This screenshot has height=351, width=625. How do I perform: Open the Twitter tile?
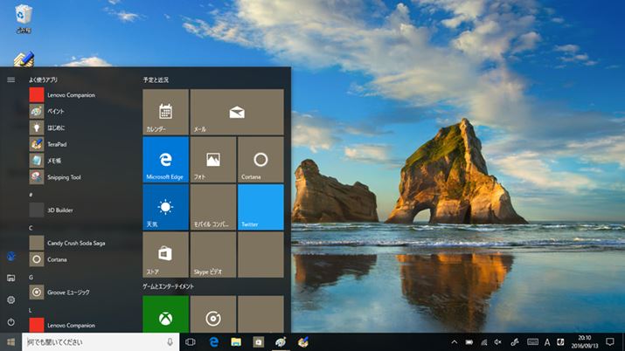coord(260,207)
